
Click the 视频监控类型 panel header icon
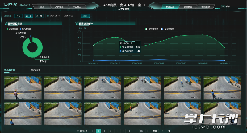pos(6,23)
